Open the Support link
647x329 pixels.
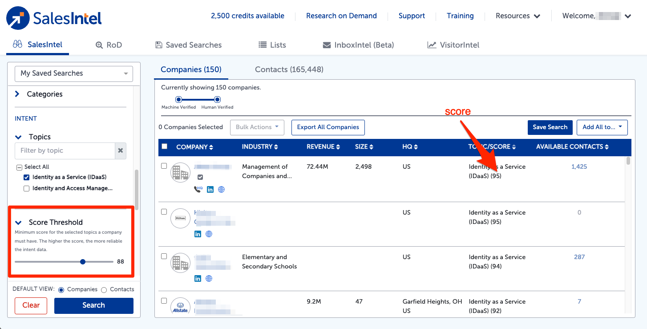click(412, 16)
